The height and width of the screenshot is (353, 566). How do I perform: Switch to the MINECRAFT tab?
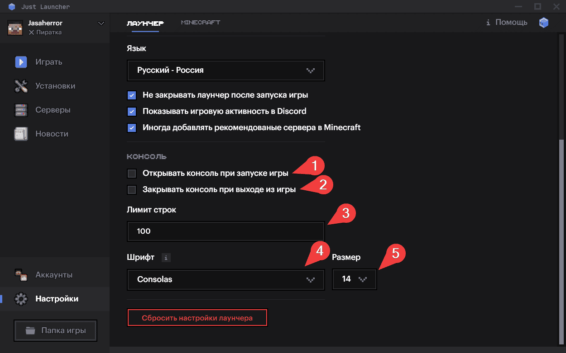click(200, 22)
